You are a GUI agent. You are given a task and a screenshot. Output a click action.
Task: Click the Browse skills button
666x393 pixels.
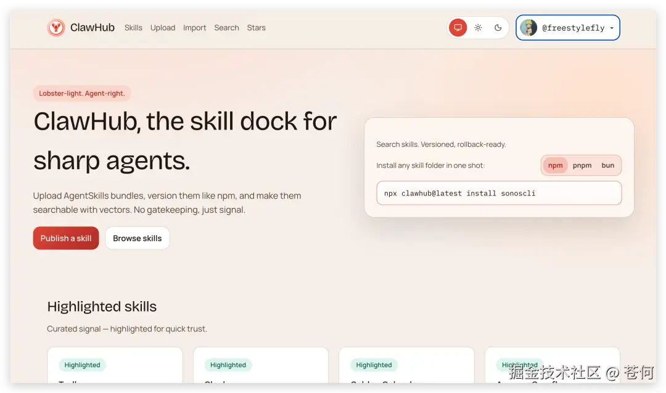click(137, 238)
